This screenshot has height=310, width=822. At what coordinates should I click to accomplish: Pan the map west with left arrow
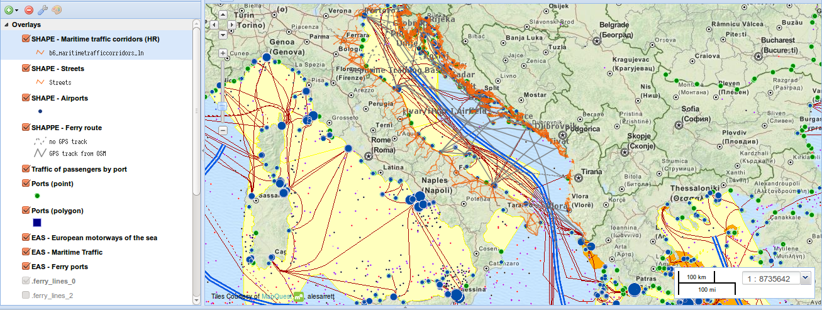214,25
